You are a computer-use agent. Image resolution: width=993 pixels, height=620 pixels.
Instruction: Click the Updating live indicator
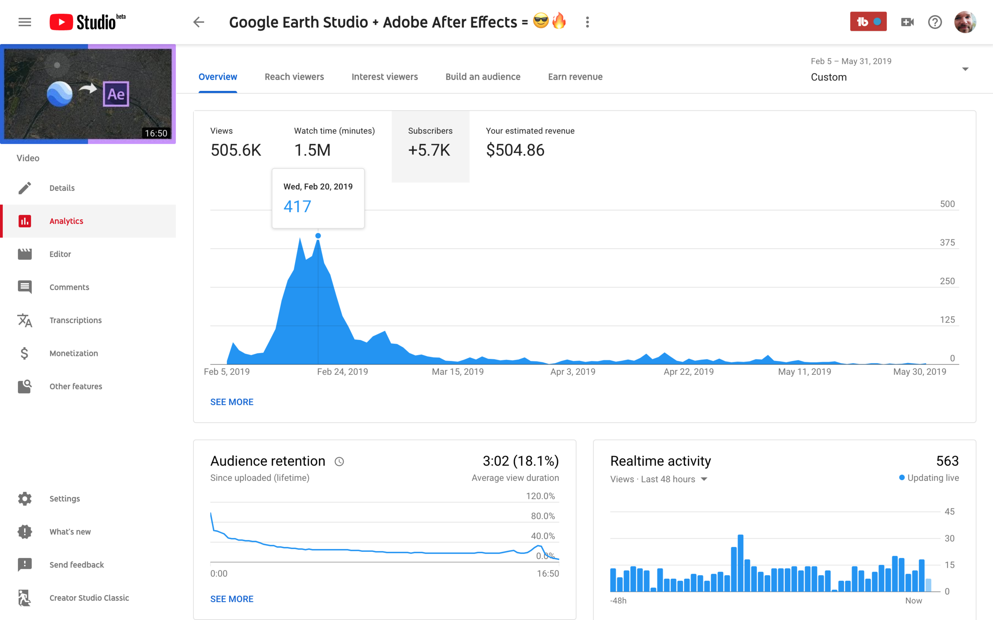(x=929, y=478)
